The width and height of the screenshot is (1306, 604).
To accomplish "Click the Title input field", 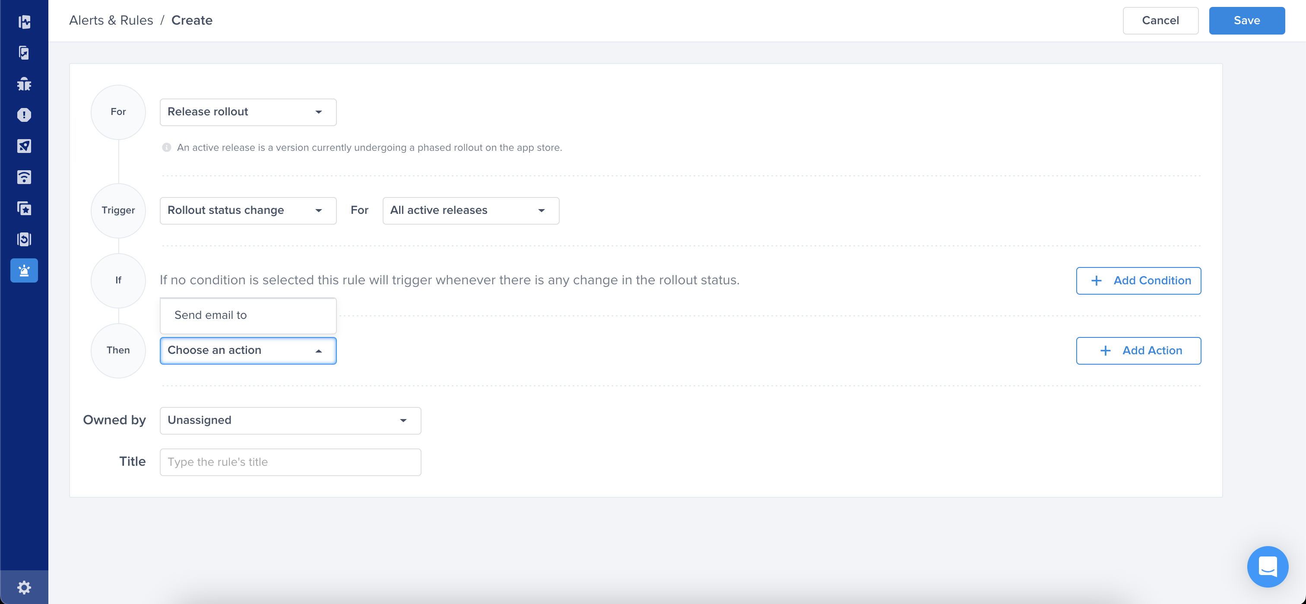I will coord(290,461).
